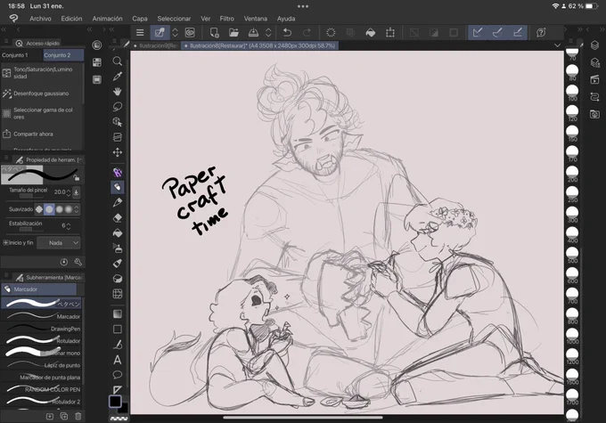
Task: Open the hamburger menu in command bar
Action: click(x=140, y=33)
